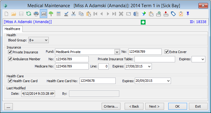The height and width of the screenshot is (113, 211).
Task: Click the open folder toolbar icon
Action: click(x=14, y=13)
